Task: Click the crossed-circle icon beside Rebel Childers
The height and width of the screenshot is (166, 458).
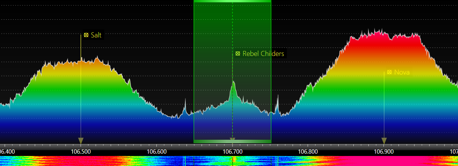Action: pos(238,54)
